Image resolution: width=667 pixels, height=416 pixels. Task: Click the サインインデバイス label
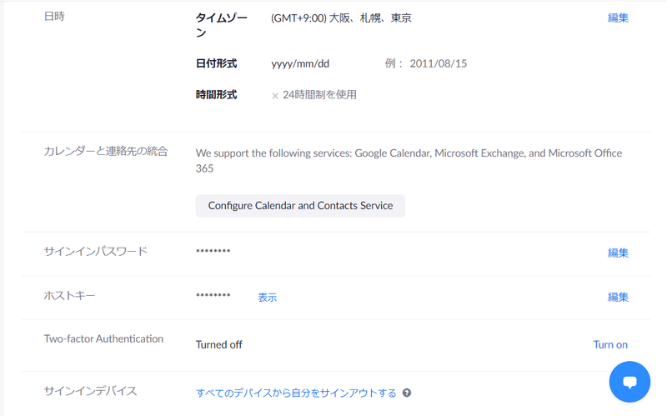pos(90,391)
